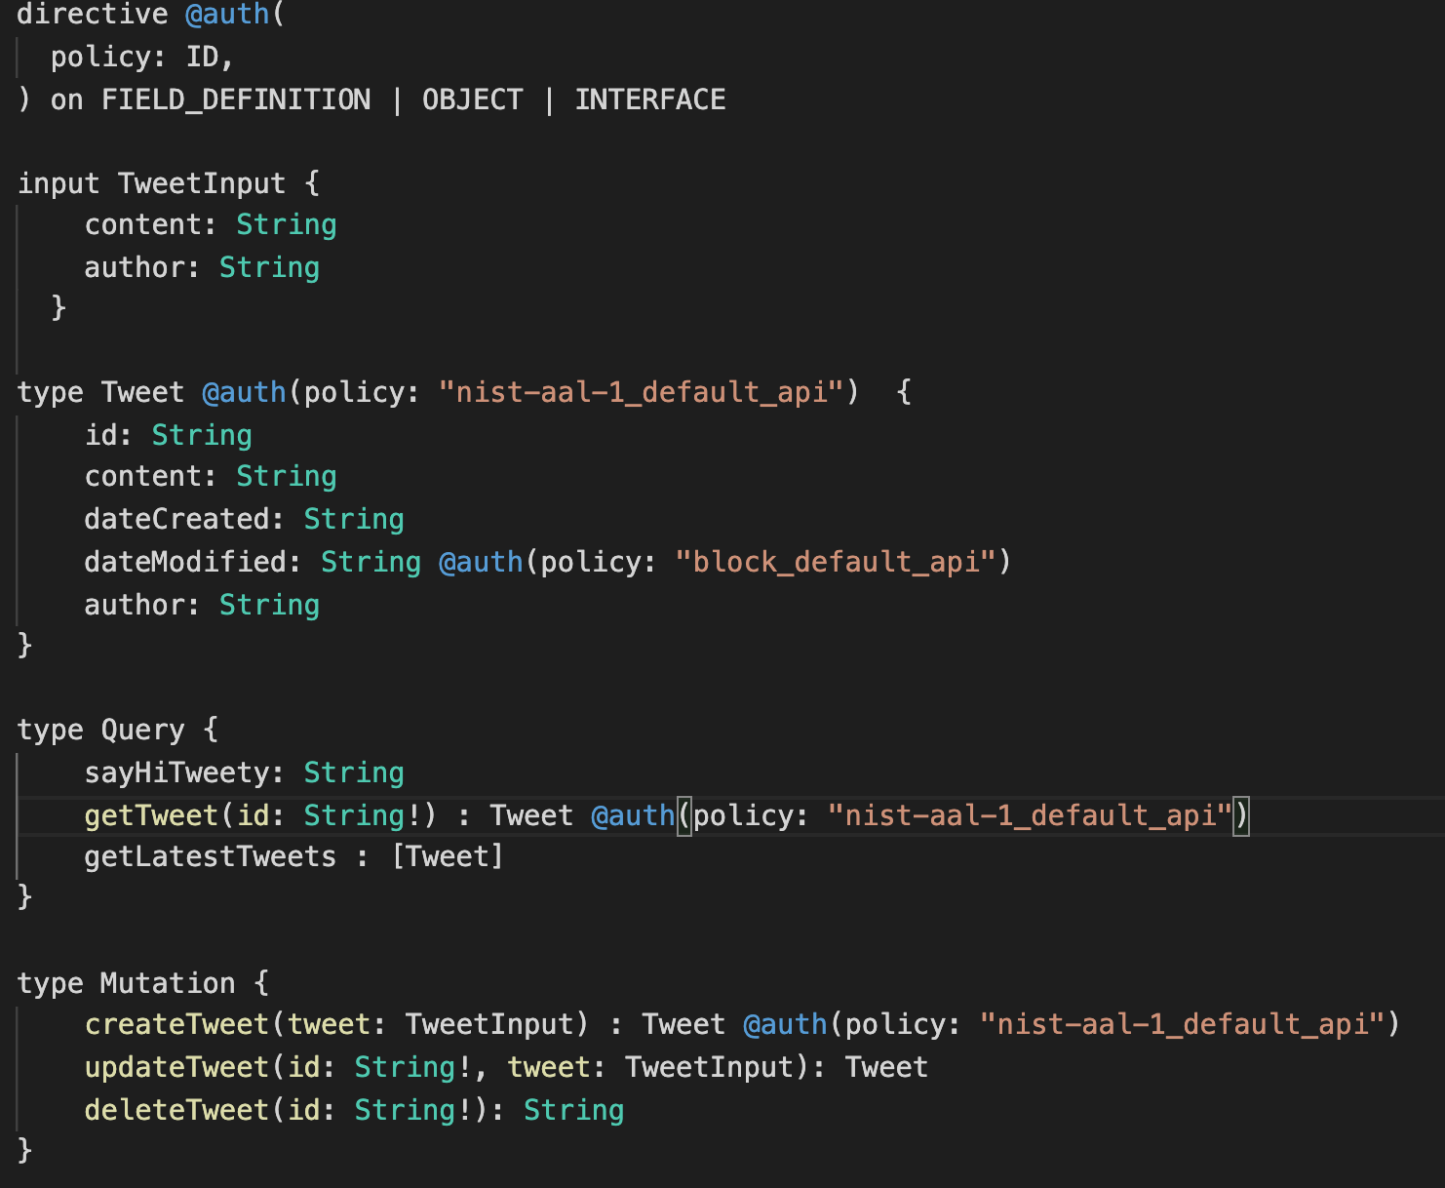Click '@auth' on the getTweet line

pyautogui.click(x=634, y=815)
